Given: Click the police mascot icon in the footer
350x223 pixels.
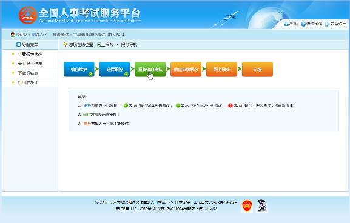Looking at the screenshot, I should [261, 206].
